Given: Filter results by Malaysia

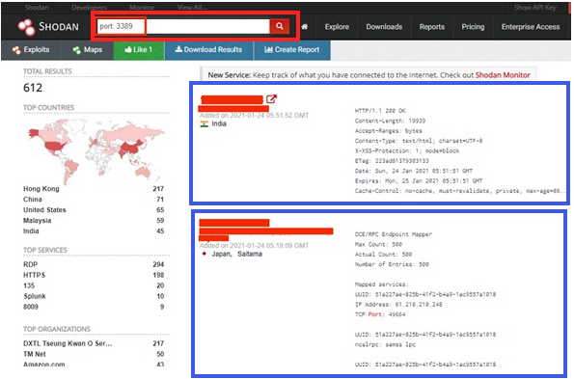Looking at the screenshot, I should click(37, 221).
